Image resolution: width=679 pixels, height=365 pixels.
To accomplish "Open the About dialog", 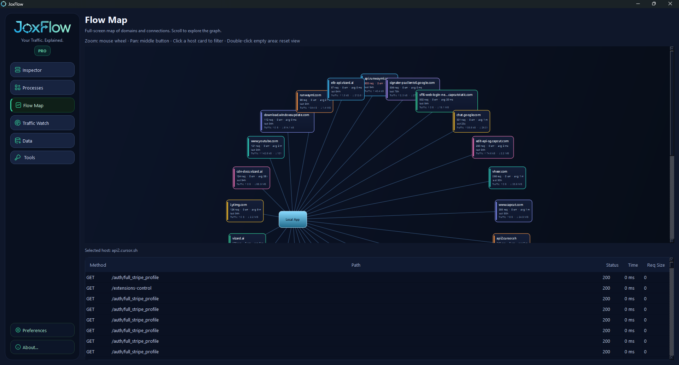I will tap(42, 347).
